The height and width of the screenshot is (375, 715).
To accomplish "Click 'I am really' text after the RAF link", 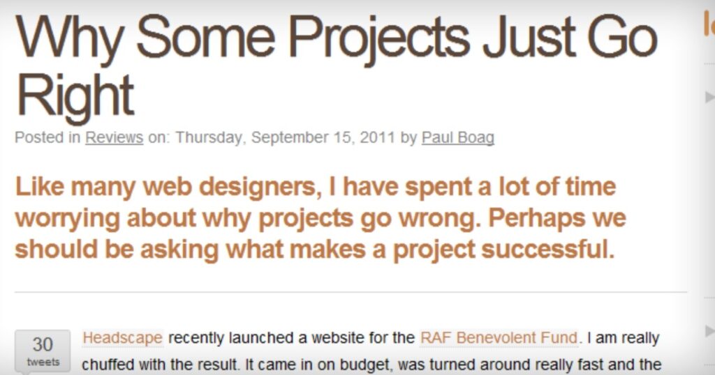I will click(623, 339).
